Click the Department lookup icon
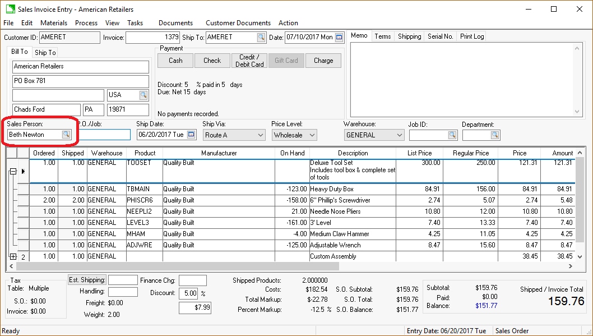Viewport: 593px width, 336px height. coord(494,135)
